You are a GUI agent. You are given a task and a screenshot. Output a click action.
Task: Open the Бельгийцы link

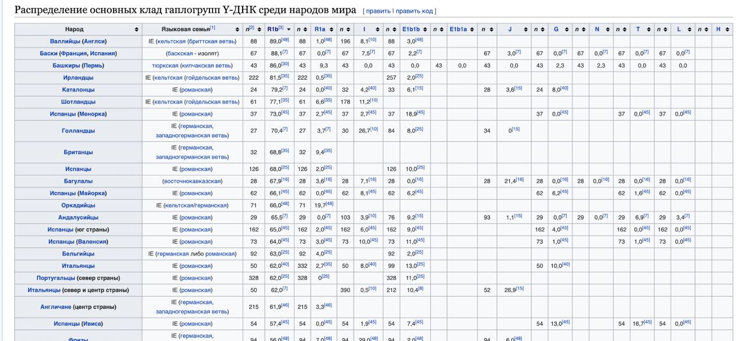[x=78, y=254]
